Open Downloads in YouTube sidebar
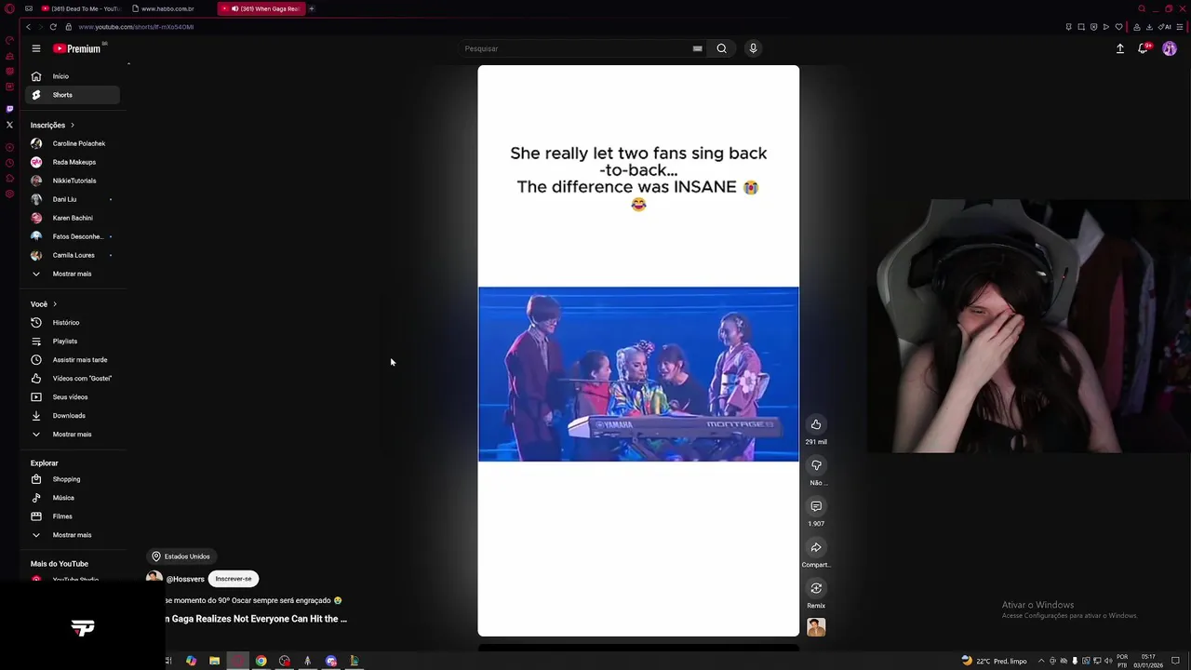The image size is (1191, 670). tap(73, 416)
